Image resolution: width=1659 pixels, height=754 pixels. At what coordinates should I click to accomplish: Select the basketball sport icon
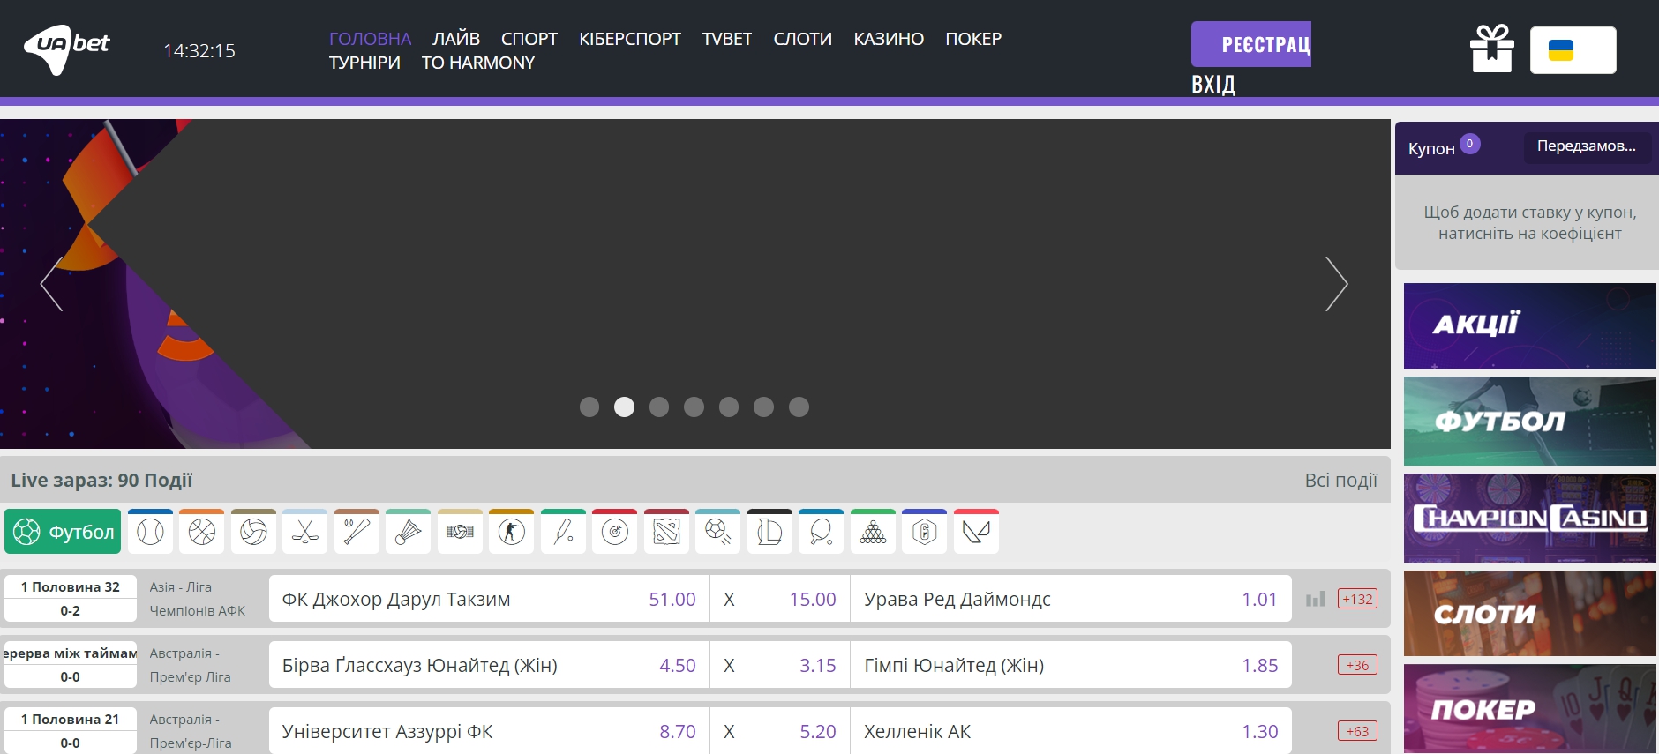pyautogui.click(x=202, y=532)
